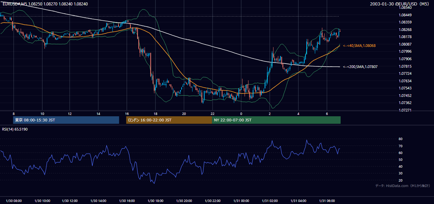Viewport: 434px width, 204px height.
Task: Click the NY 22:00-07:00 JST session bar
Action: click(276, 120)
